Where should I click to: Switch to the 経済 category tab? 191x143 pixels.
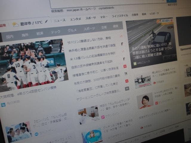(x=40, y=33)
